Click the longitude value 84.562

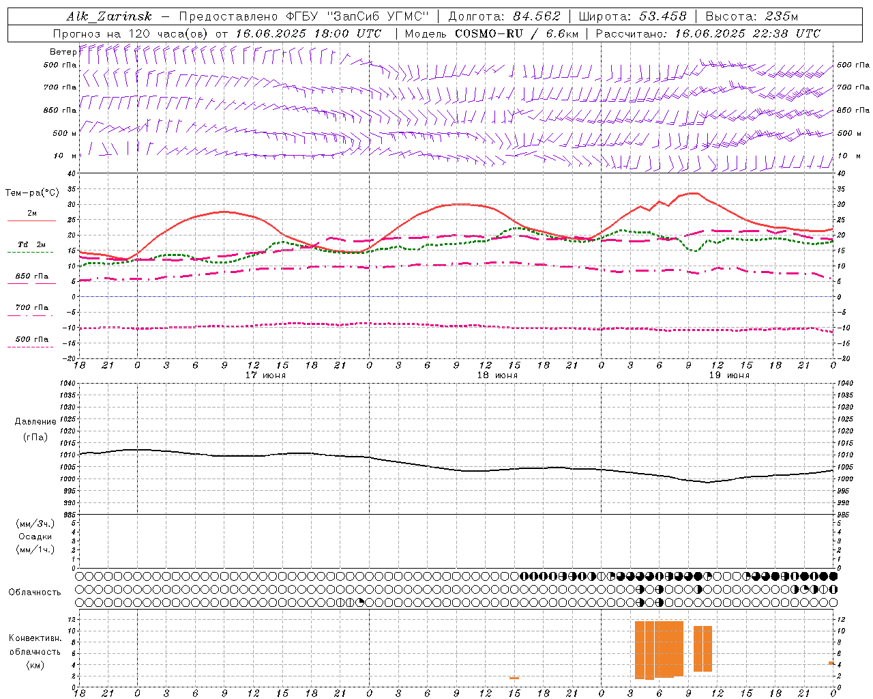[537, 17]
